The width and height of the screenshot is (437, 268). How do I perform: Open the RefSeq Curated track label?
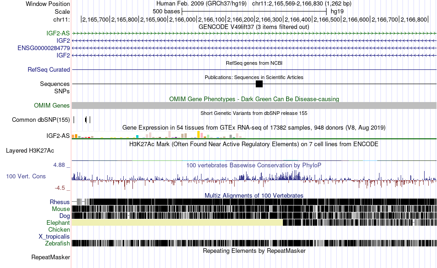49,69
